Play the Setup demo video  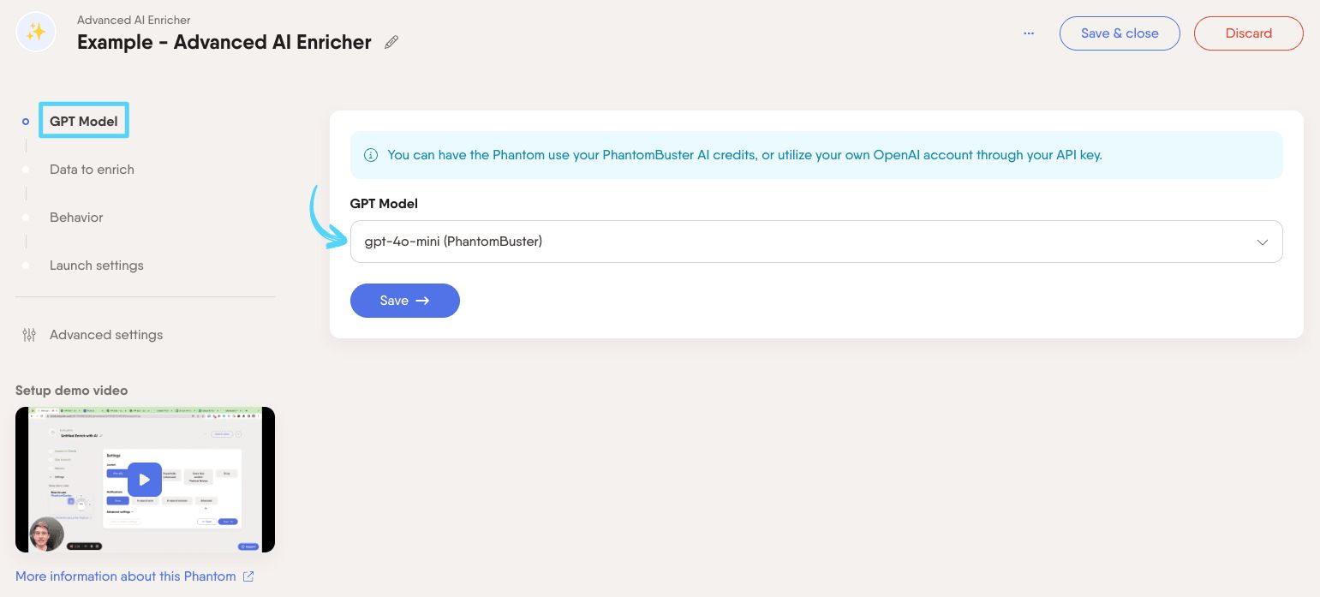(145, 480)
